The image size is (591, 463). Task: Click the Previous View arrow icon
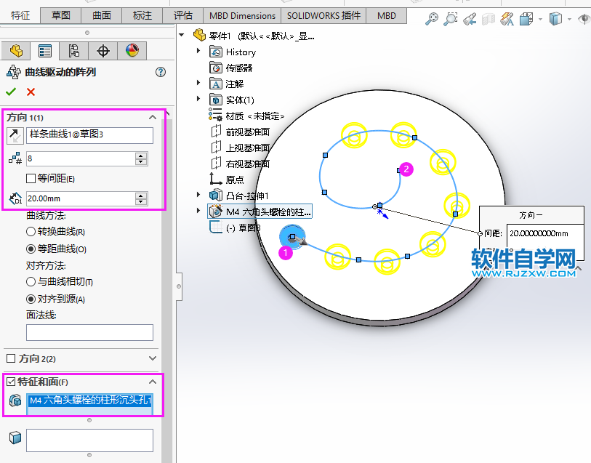tap(469, 17)
